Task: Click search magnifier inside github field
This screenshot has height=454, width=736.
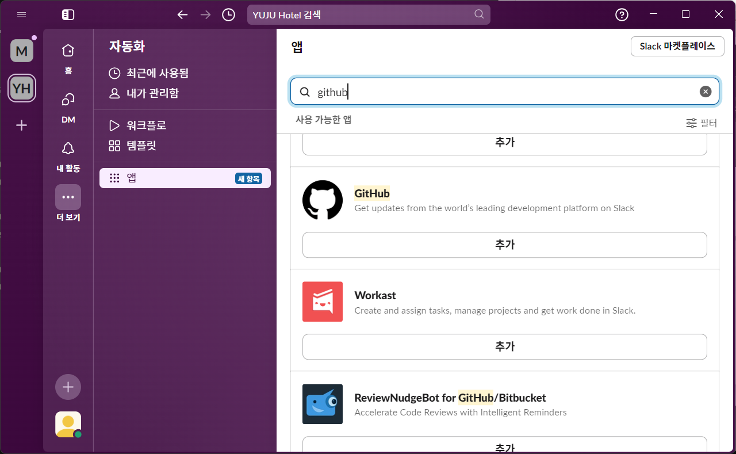Action: 305,92
